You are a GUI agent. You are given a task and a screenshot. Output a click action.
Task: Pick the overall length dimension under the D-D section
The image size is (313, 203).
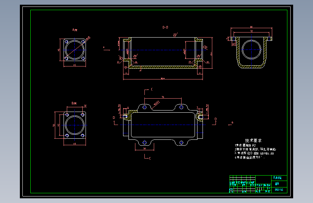tap(163, 78)
